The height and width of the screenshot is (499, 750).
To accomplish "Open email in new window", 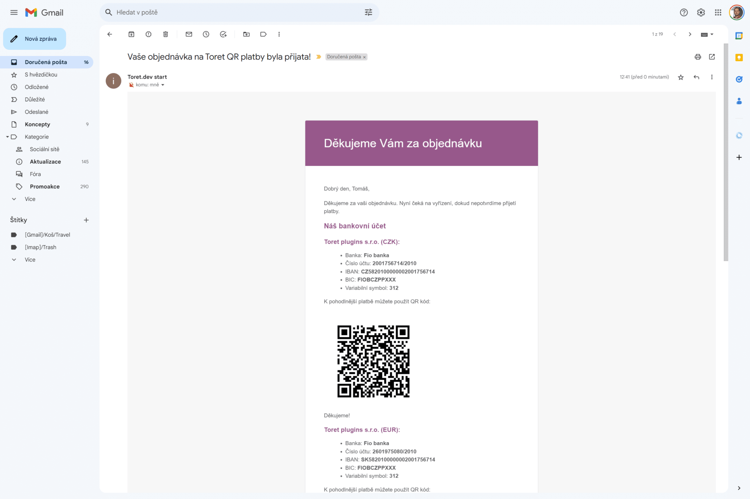I will tap(712, 57).
